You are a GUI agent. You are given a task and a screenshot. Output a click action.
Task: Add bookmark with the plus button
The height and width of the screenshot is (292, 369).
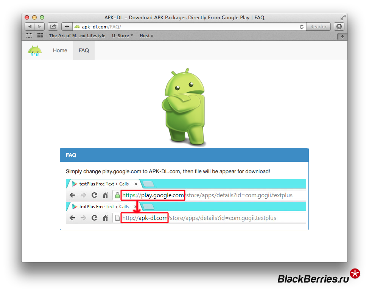[x=67, y=27]
